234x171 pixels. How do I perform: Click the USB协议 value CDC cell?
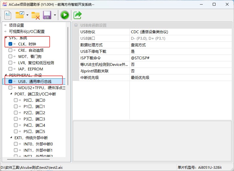[181, 32]
